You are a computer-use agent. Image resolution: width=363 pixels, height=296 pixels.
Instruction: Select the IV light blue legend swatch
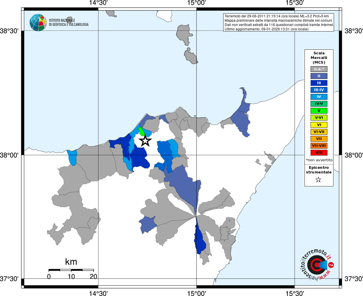[319, 97]
